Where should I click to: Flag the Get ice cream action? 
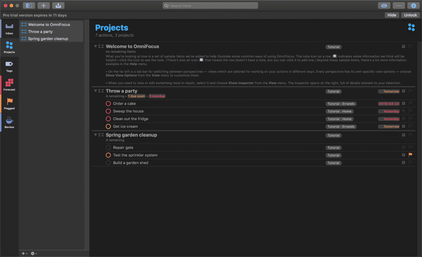(410, 126)
